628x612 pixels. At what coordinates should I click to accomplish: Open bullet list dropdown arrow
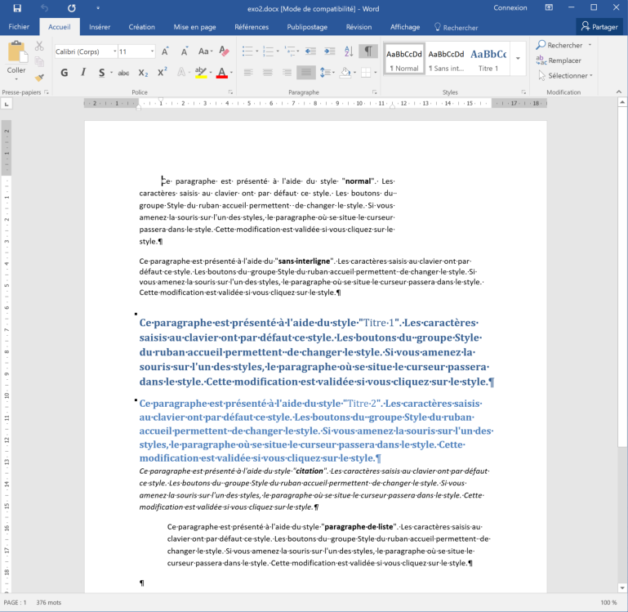tap(256, 51)
